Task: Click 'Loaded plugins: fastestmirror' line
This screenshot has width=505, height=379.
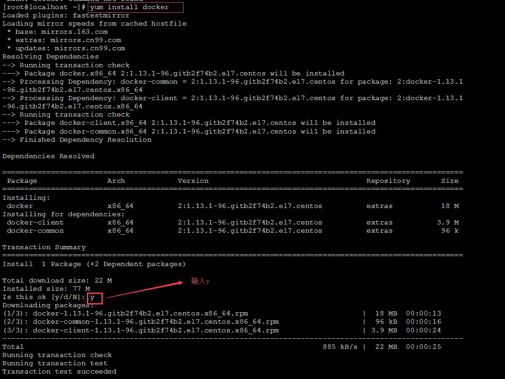Action: (66, 16)
